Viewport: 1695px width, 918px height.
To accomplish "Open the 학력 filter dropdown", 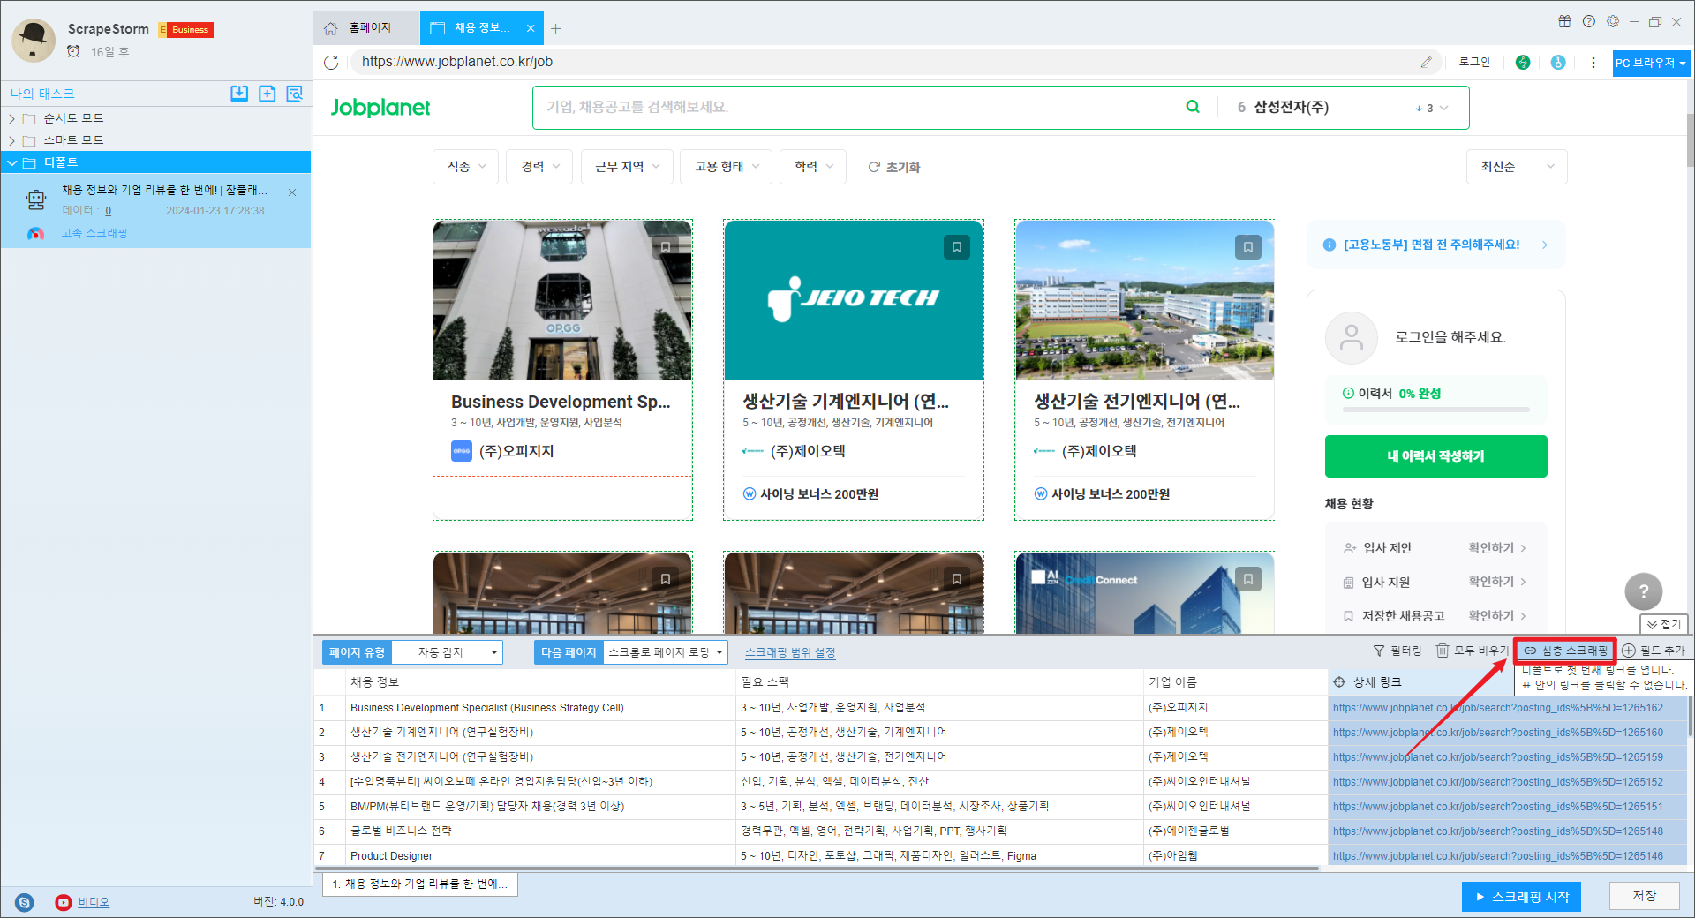I will (813, 167).
